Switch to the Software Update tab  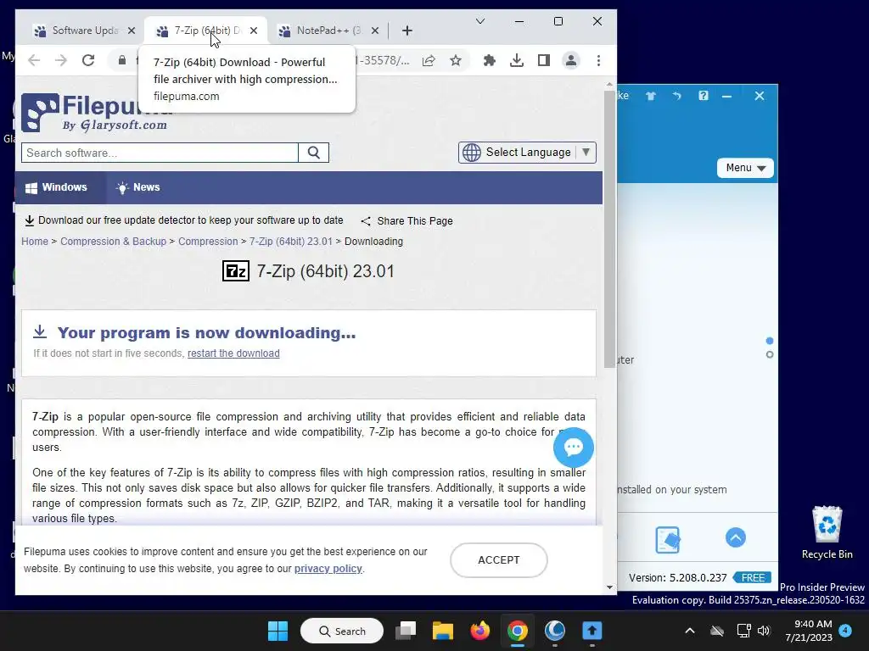click(x=82, y=31)
